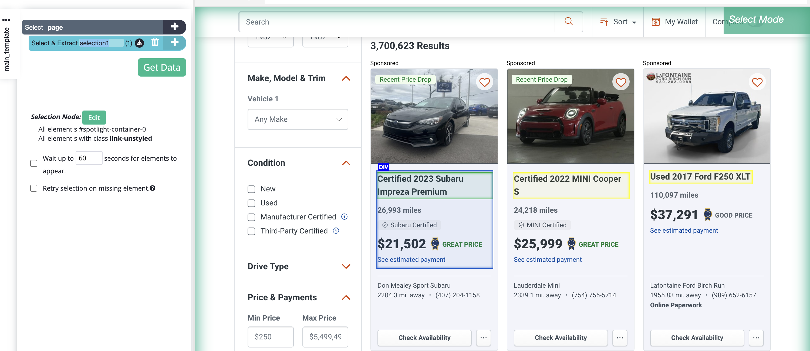Open more options for Lauderdale Mini listing
This screenshot has width=810, height=351.
(620, 338)
